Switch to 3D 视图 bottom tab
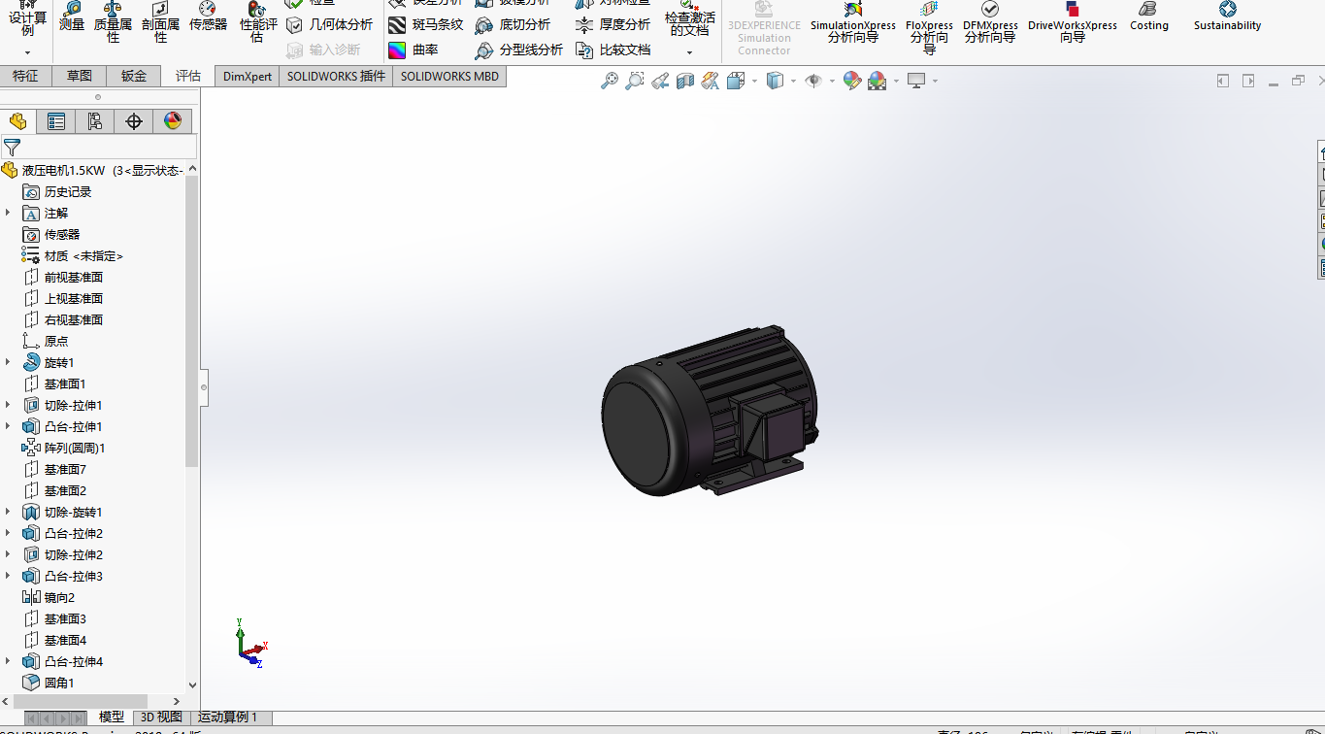Image resolution: width=1325 pixels, height=734 pixels. coord(161,717)
